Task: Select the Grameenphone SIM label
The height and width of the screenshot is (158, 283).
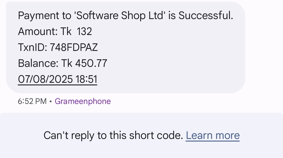Action: [83, 101]
